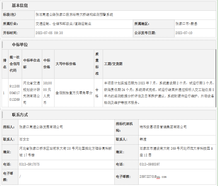Click the 基本信息 section header
Viewport: 218px width, 186px height.
click(20, 5)
